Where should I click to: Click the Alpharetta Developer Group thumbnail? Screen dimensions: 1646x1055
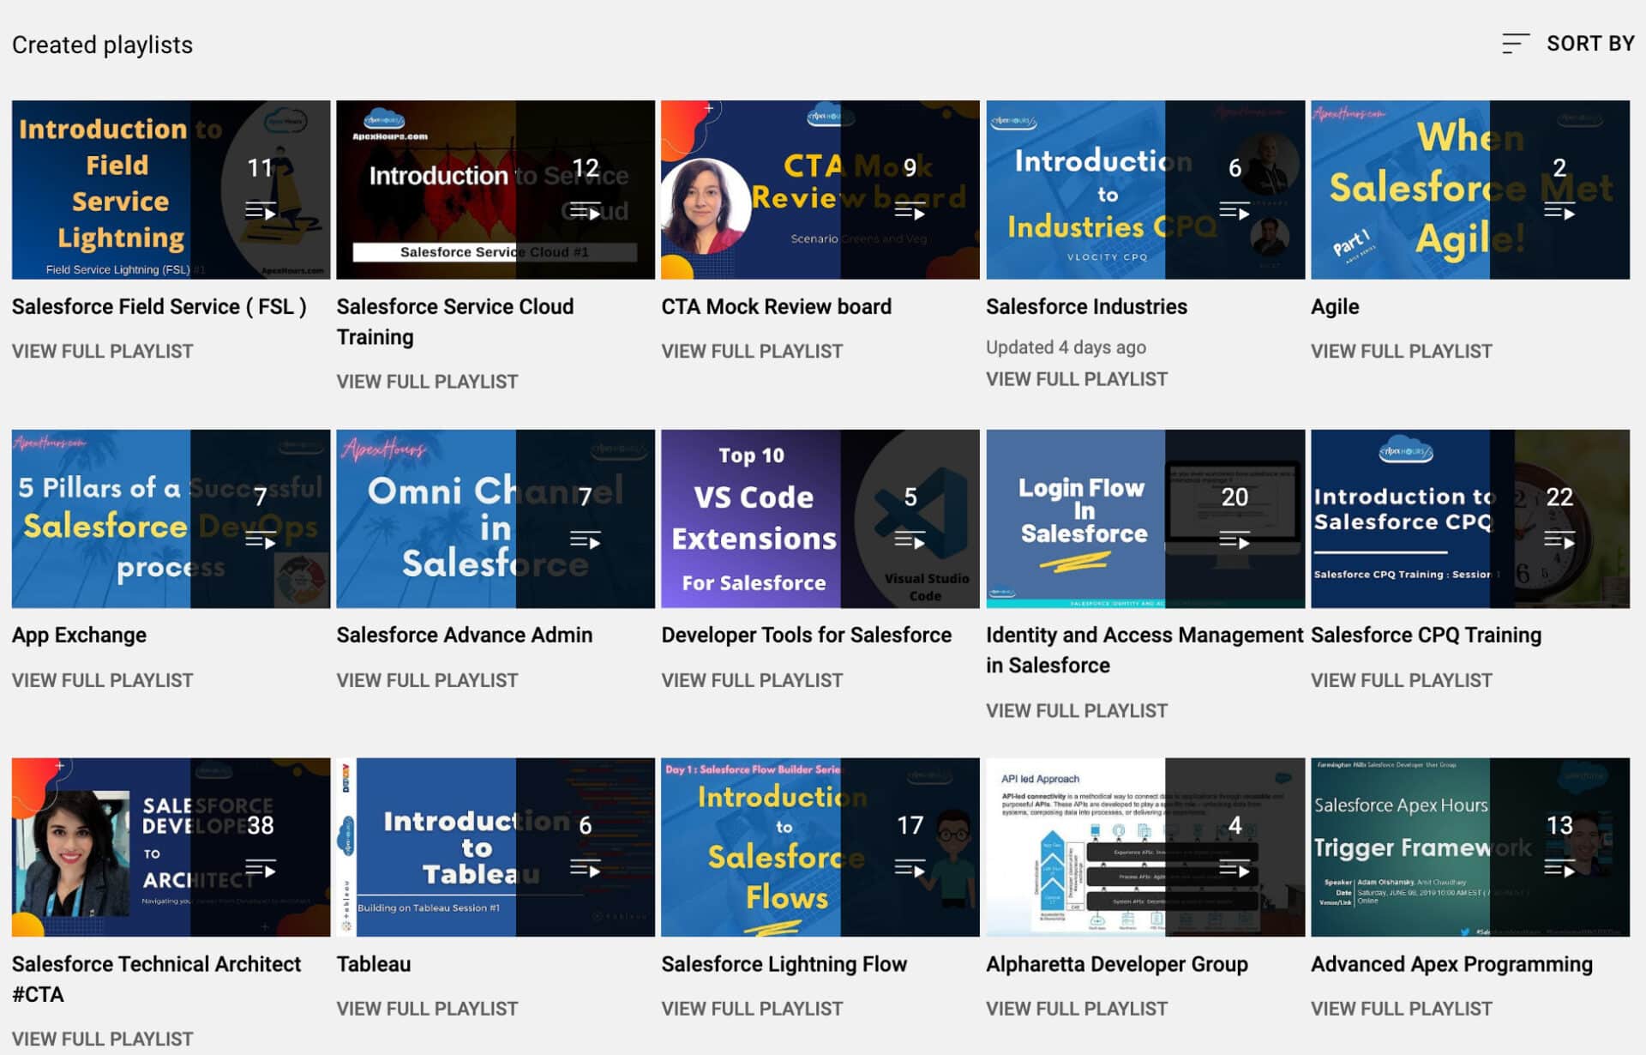pos(1144,847)
